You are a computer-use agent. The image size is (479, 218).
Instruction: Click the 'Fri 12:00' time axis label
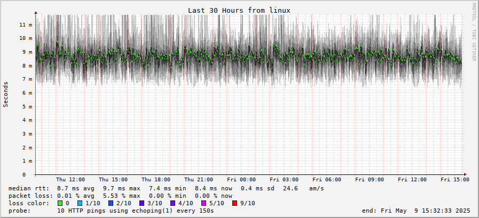tap(412, 180)
